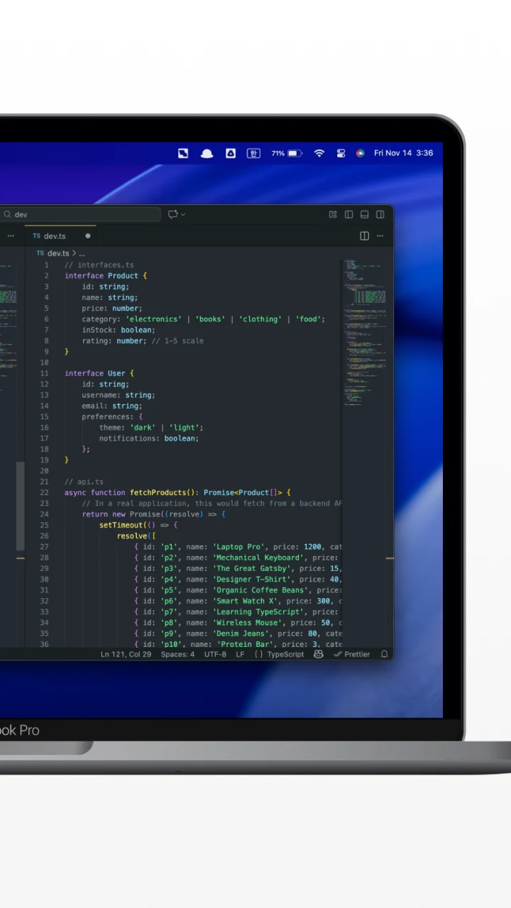
Task: Click the TS icon on dev.ts tab
Action: 37,236
